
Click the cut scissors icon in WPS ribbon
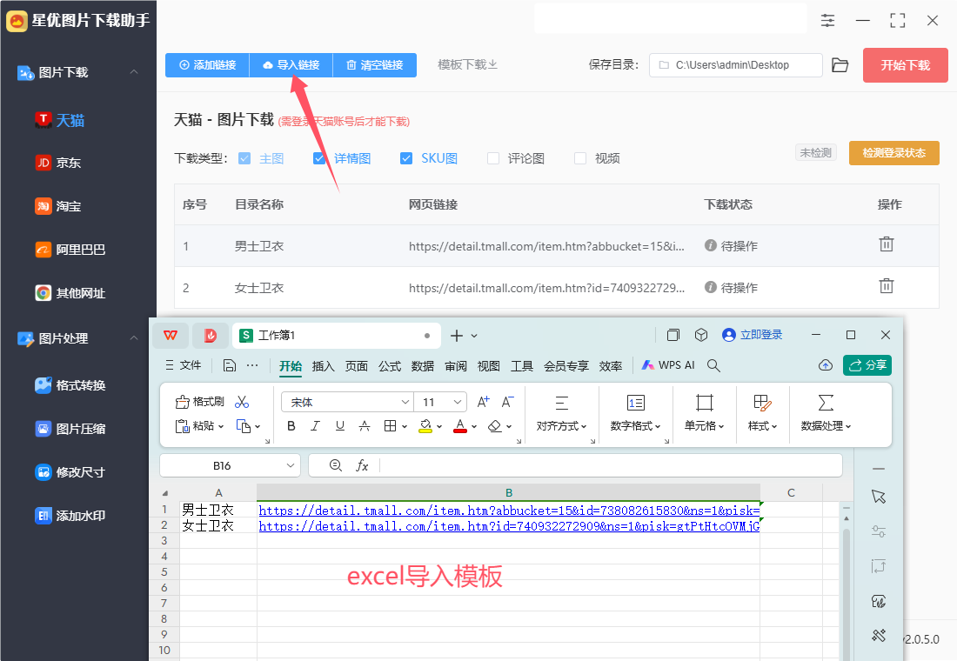tap(242, 402)
